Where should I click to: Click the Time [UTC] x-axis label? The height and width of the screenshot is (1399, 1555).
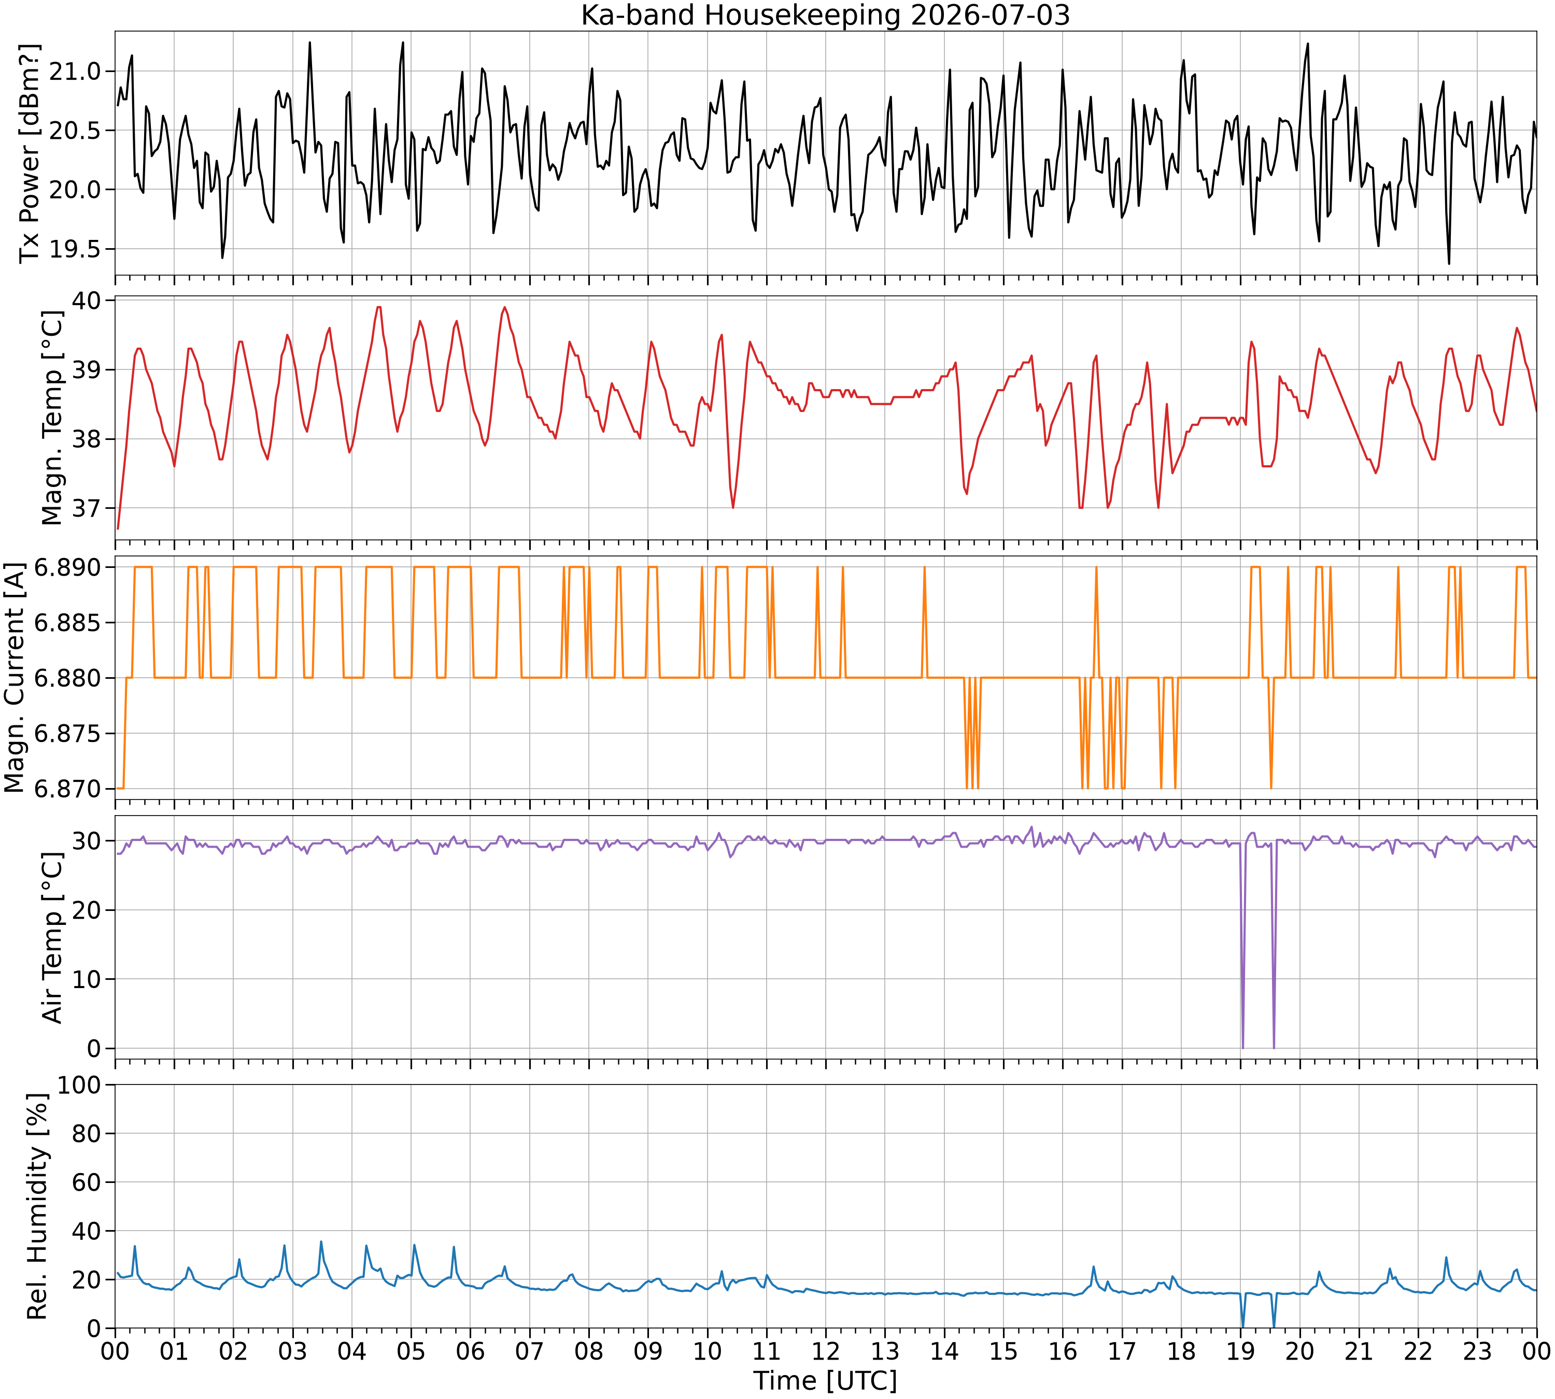point(825,1380)
